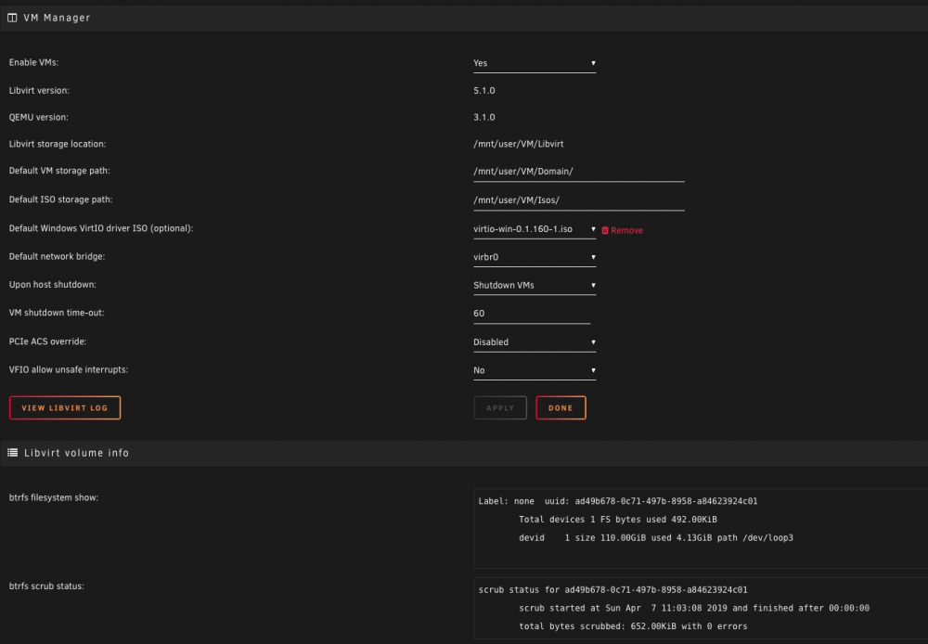
Task: Click the /mnt/user/VM/Libvirt storage location text
Action: (x=519, y=144)
